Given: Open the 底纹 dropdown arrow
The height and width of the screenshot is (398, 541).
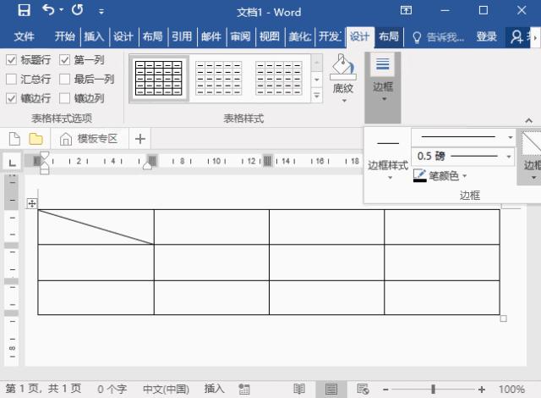Looking at the screenshot, I should 344,101.
